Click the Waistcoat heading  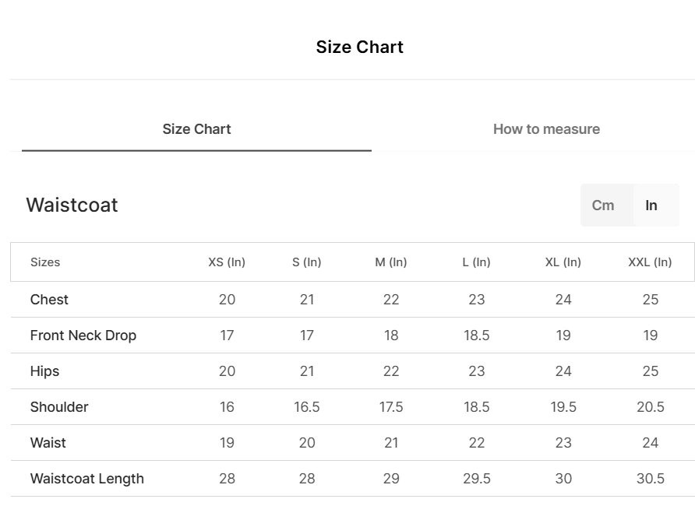72,205
